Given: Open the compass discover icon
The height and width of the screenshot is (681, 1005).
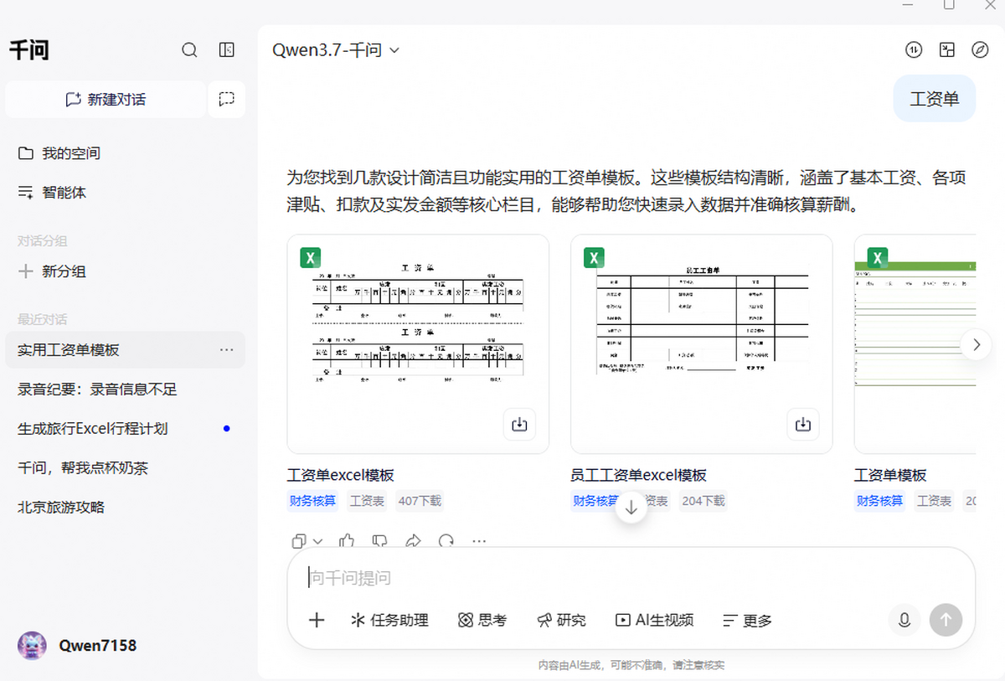Looking at the screenshot, I should click(980, 50).
